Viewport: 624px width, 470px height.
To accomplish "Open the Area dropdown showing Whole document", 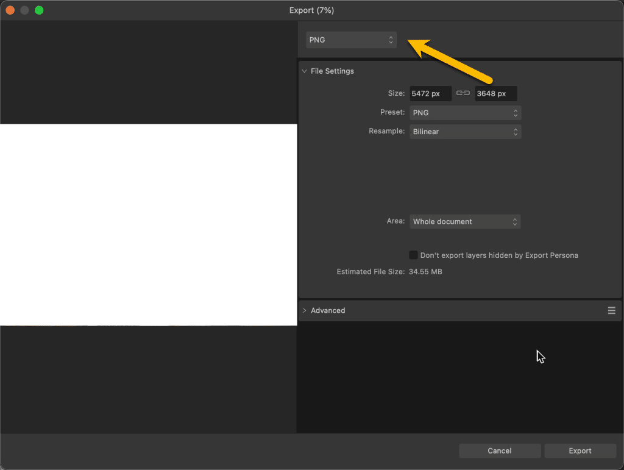I will click(465, 221).
